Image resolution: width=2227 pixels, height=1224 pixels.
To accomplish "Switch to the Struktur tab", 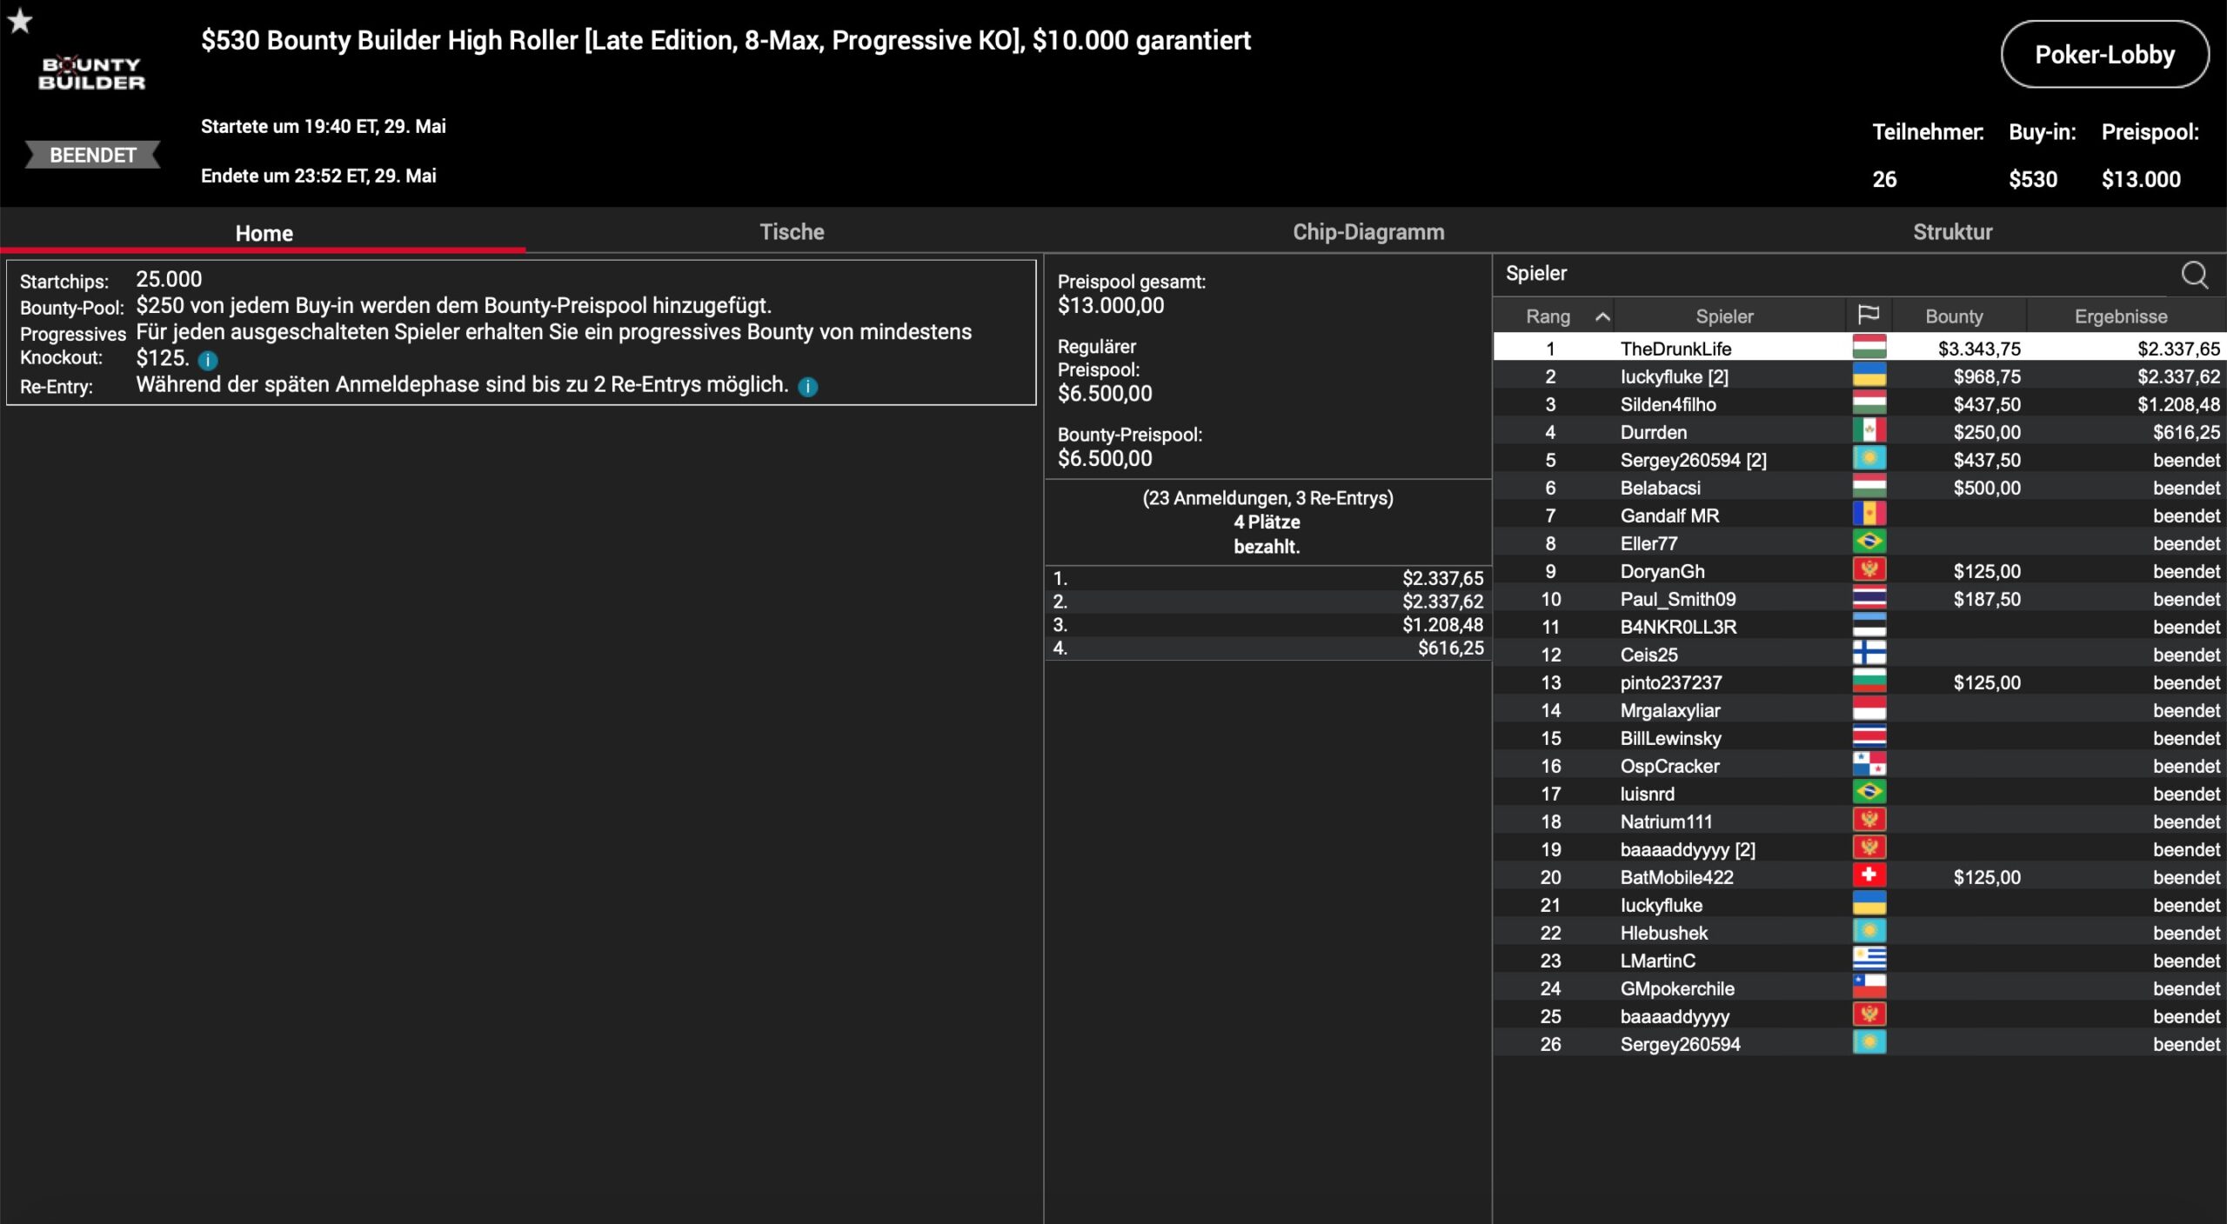I will pyautogui.click(x=1952, y=232).
